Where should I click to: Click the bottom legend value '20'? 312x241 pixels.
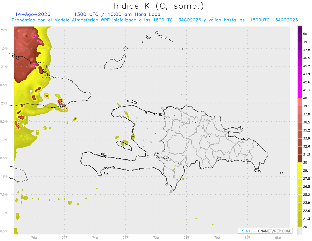tap(305, 227)
